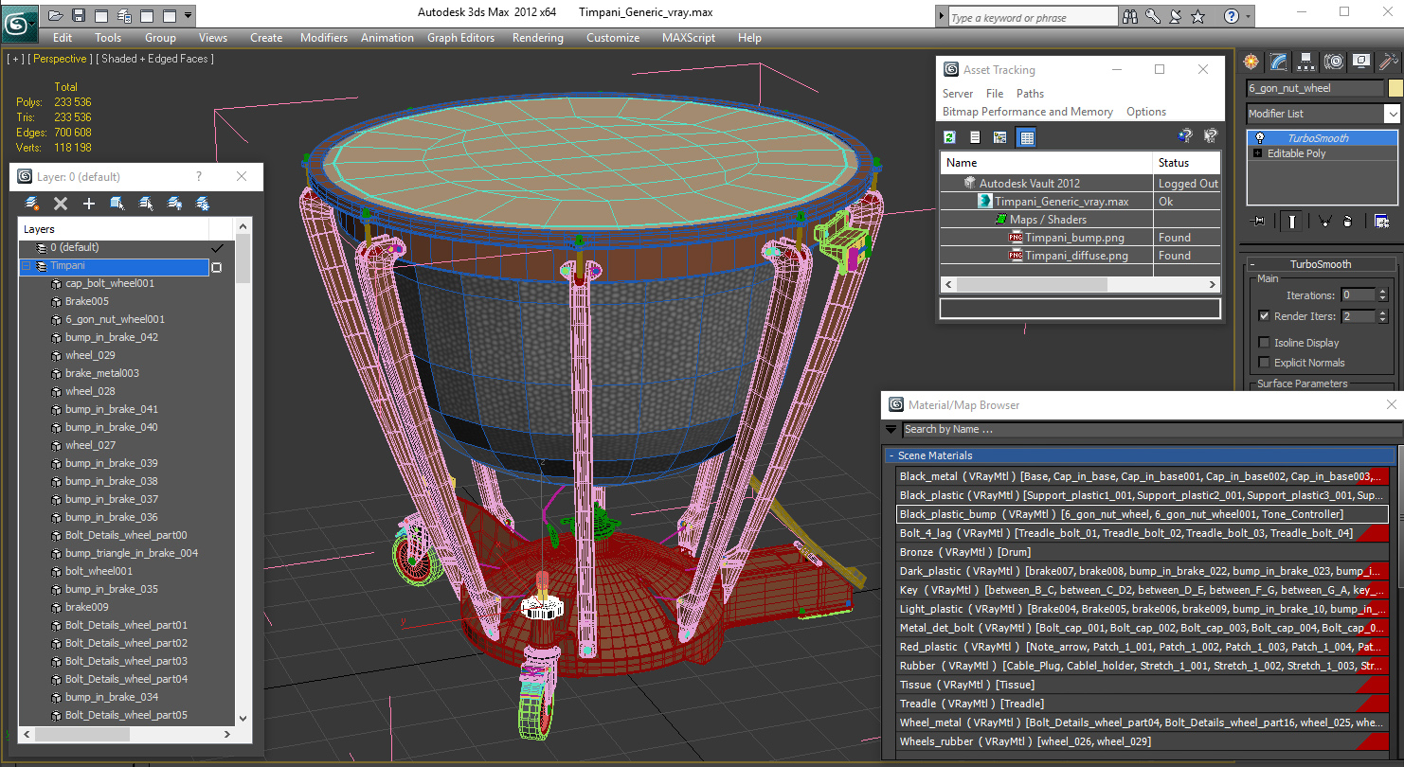Click the [ + ] viewport menu label
The image size is (1404, 767).
click(x=15, y=59)
